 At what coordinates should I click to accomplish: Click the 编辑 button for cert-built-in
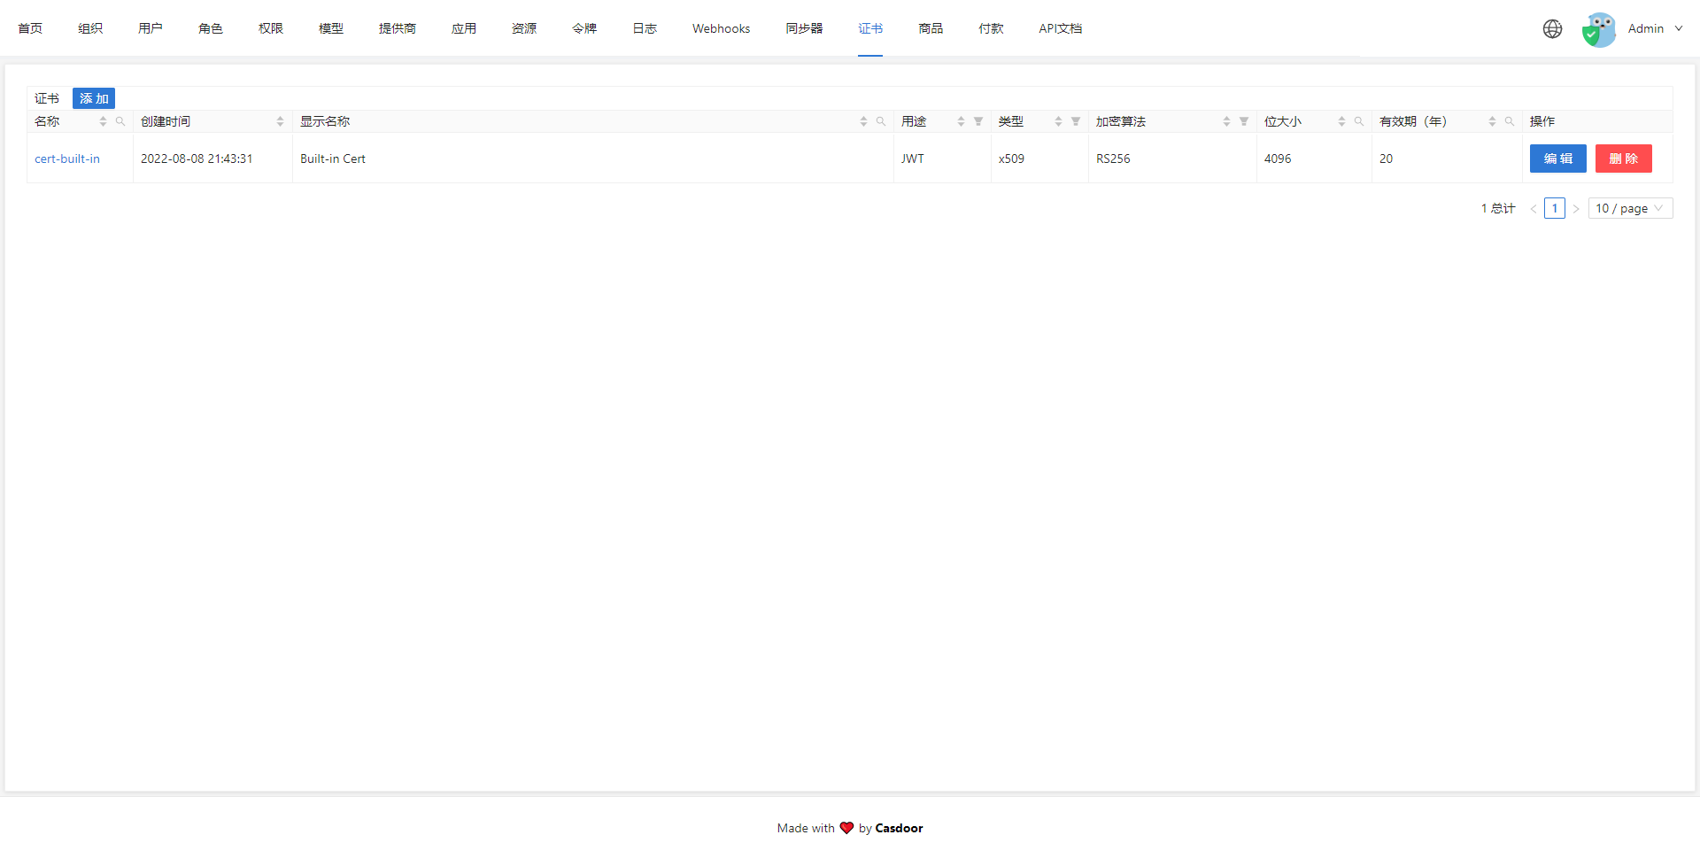[x=1557, y=158]
